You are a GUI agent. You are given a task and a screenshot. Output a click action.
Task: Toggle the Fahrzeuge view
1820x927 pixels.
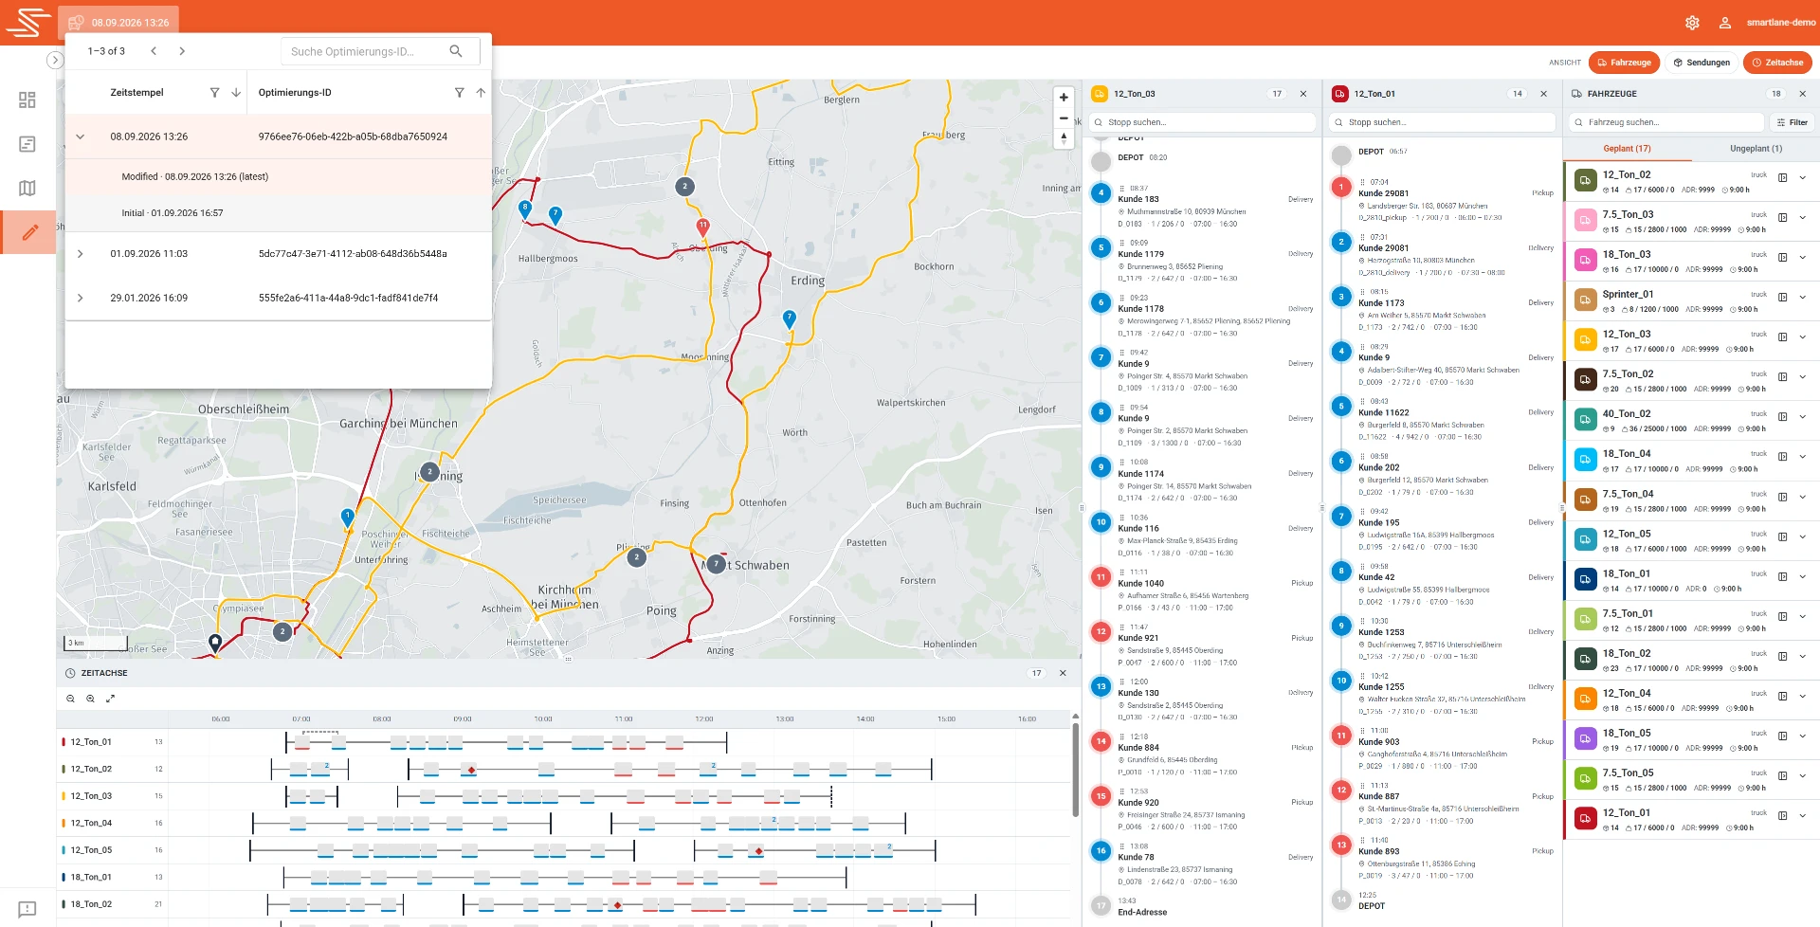pos(1624,63)
